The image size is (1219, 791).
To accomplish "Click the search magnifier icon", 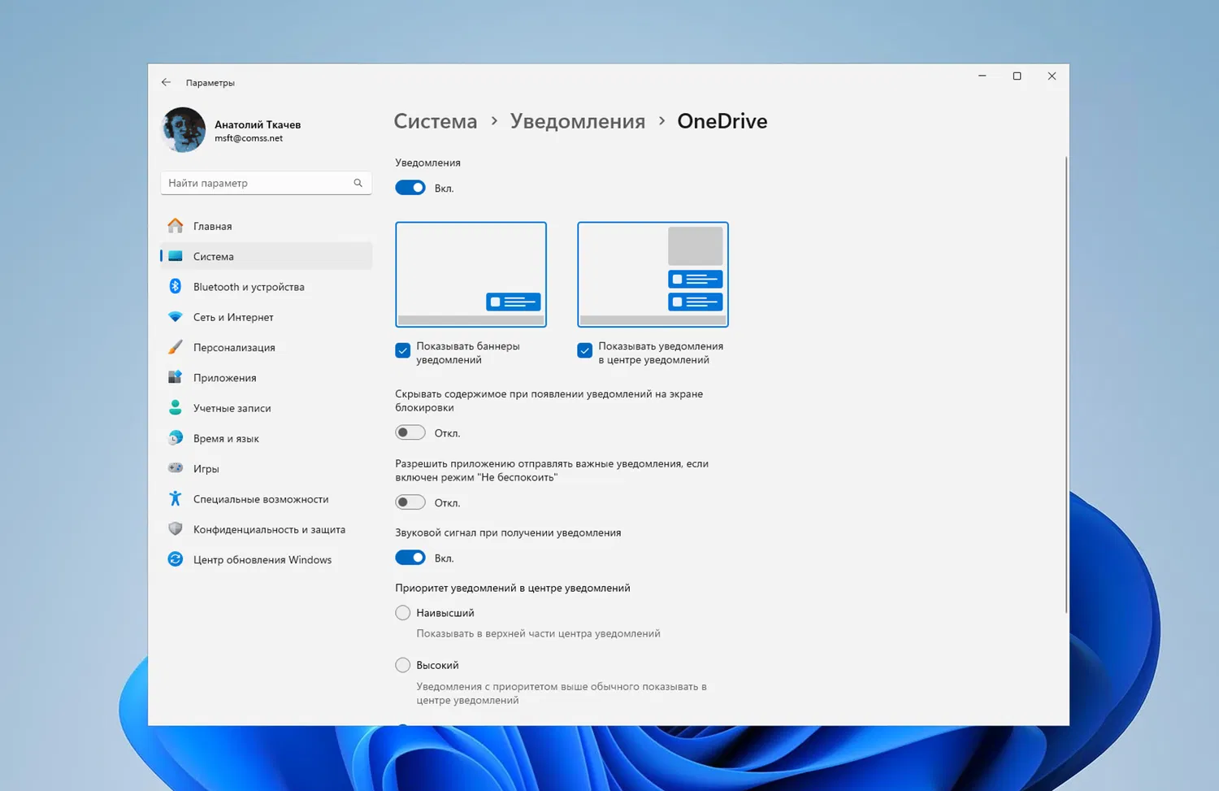I will [x=358, y=183].
